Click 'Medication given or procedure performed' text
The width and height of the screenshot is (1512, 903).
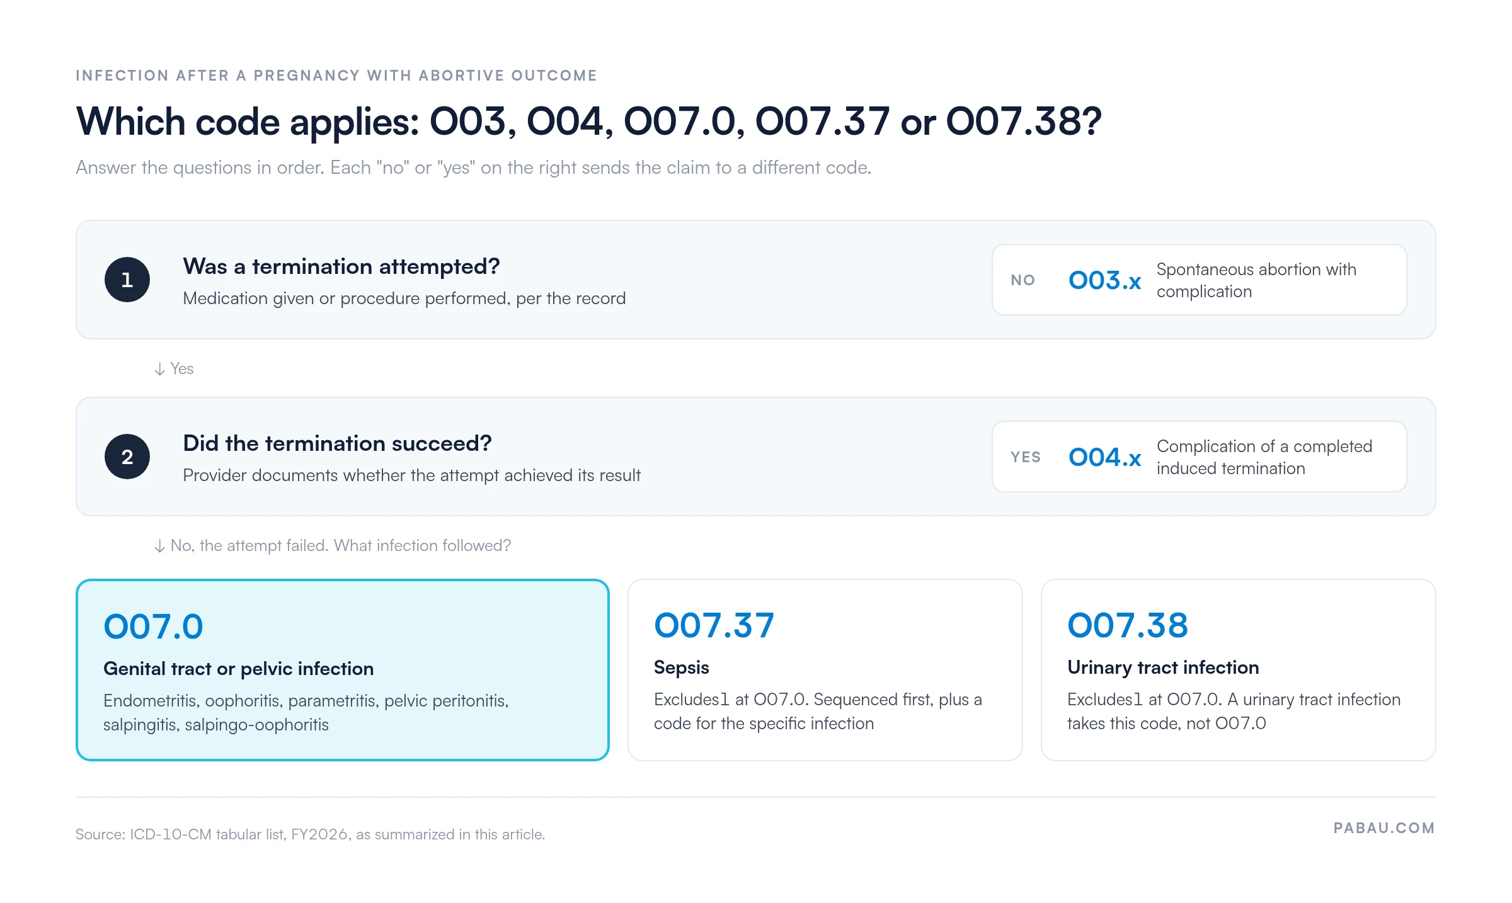[404, 298]
